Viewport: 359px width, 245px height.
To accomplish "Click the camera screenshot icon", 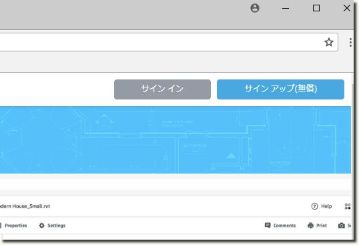I will (x=341, y=226).
